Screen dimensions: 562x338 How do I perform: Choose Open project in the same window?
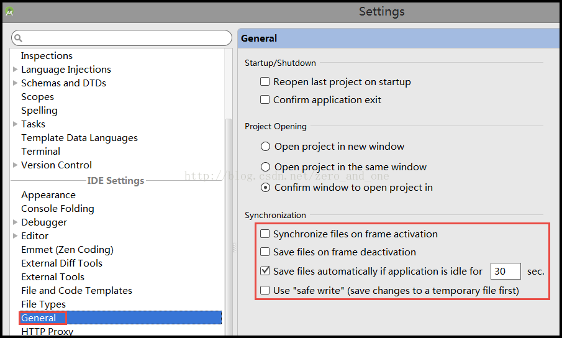coord(266,167)
